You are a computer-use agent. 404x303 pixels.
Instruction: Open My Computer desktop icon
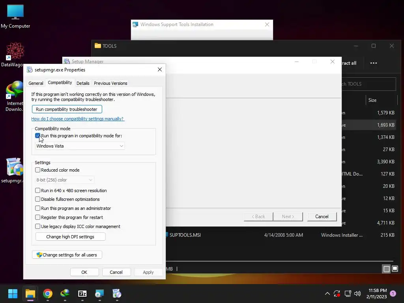pos(15,17)
